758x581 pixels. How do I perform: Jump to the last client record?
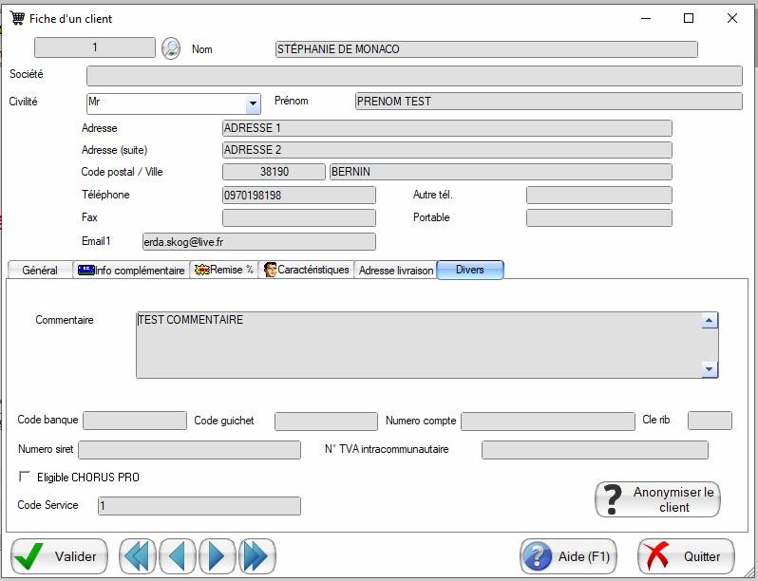pyautogui.click(x=256, y=556)
